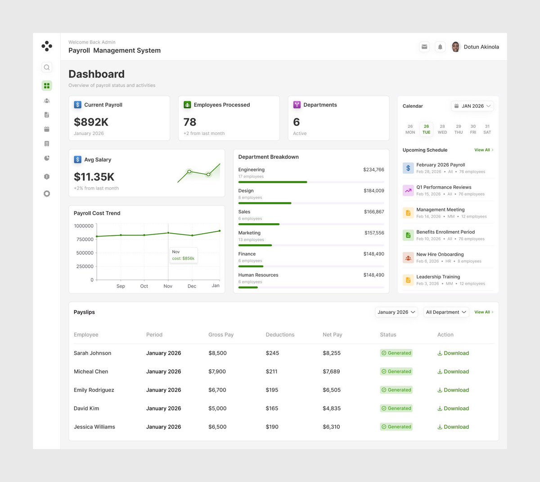Click the Employees Processed icon
This screenshot has width=540, height=482.
click(x=187, y=105)
